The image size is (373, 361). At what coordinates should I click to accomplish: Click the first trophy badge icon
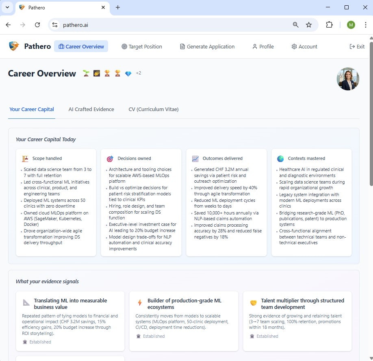click(107, 73)
